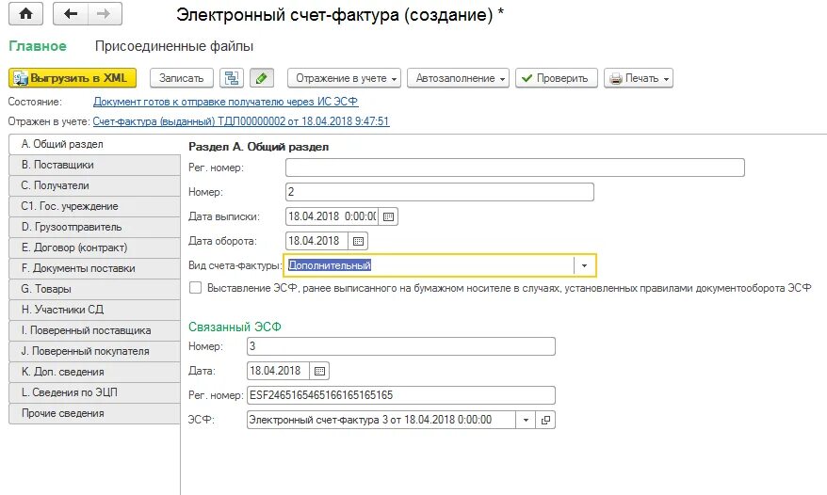Select section F. Документы поставки
Viewport: 827px width, 495px height.
click(95, 268)
